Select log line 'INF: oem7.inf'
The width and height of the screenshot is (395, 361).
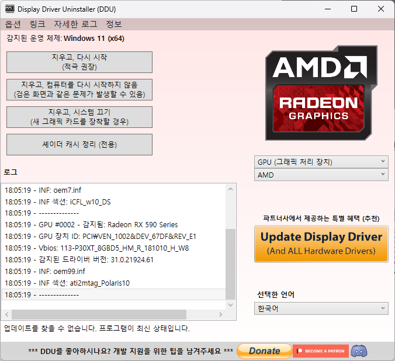pos(113,190)
